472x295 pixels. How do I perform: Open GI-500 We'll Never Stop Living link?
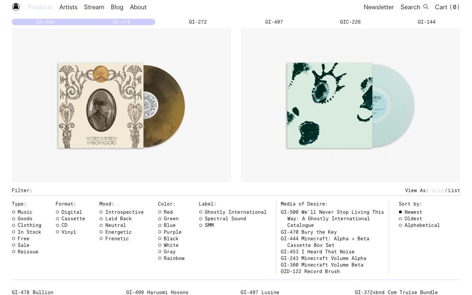pos(332,219)
